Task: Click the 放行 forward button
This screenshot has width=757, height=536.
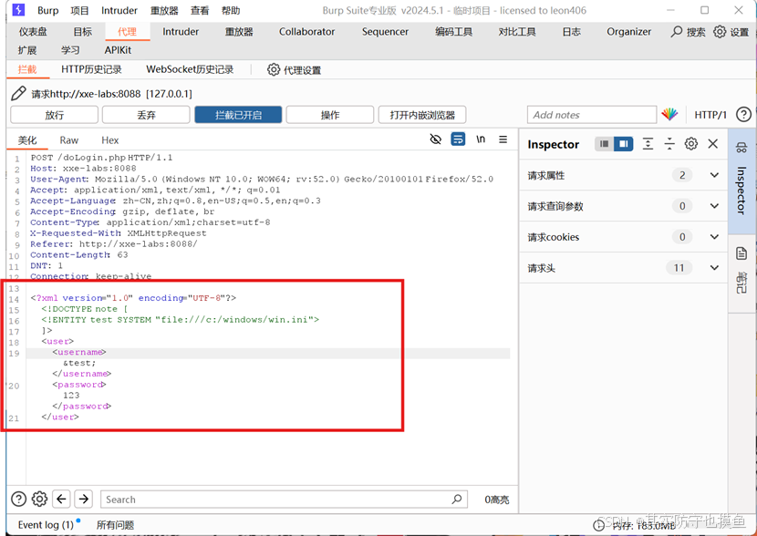Action: click(x=54, y=115)
